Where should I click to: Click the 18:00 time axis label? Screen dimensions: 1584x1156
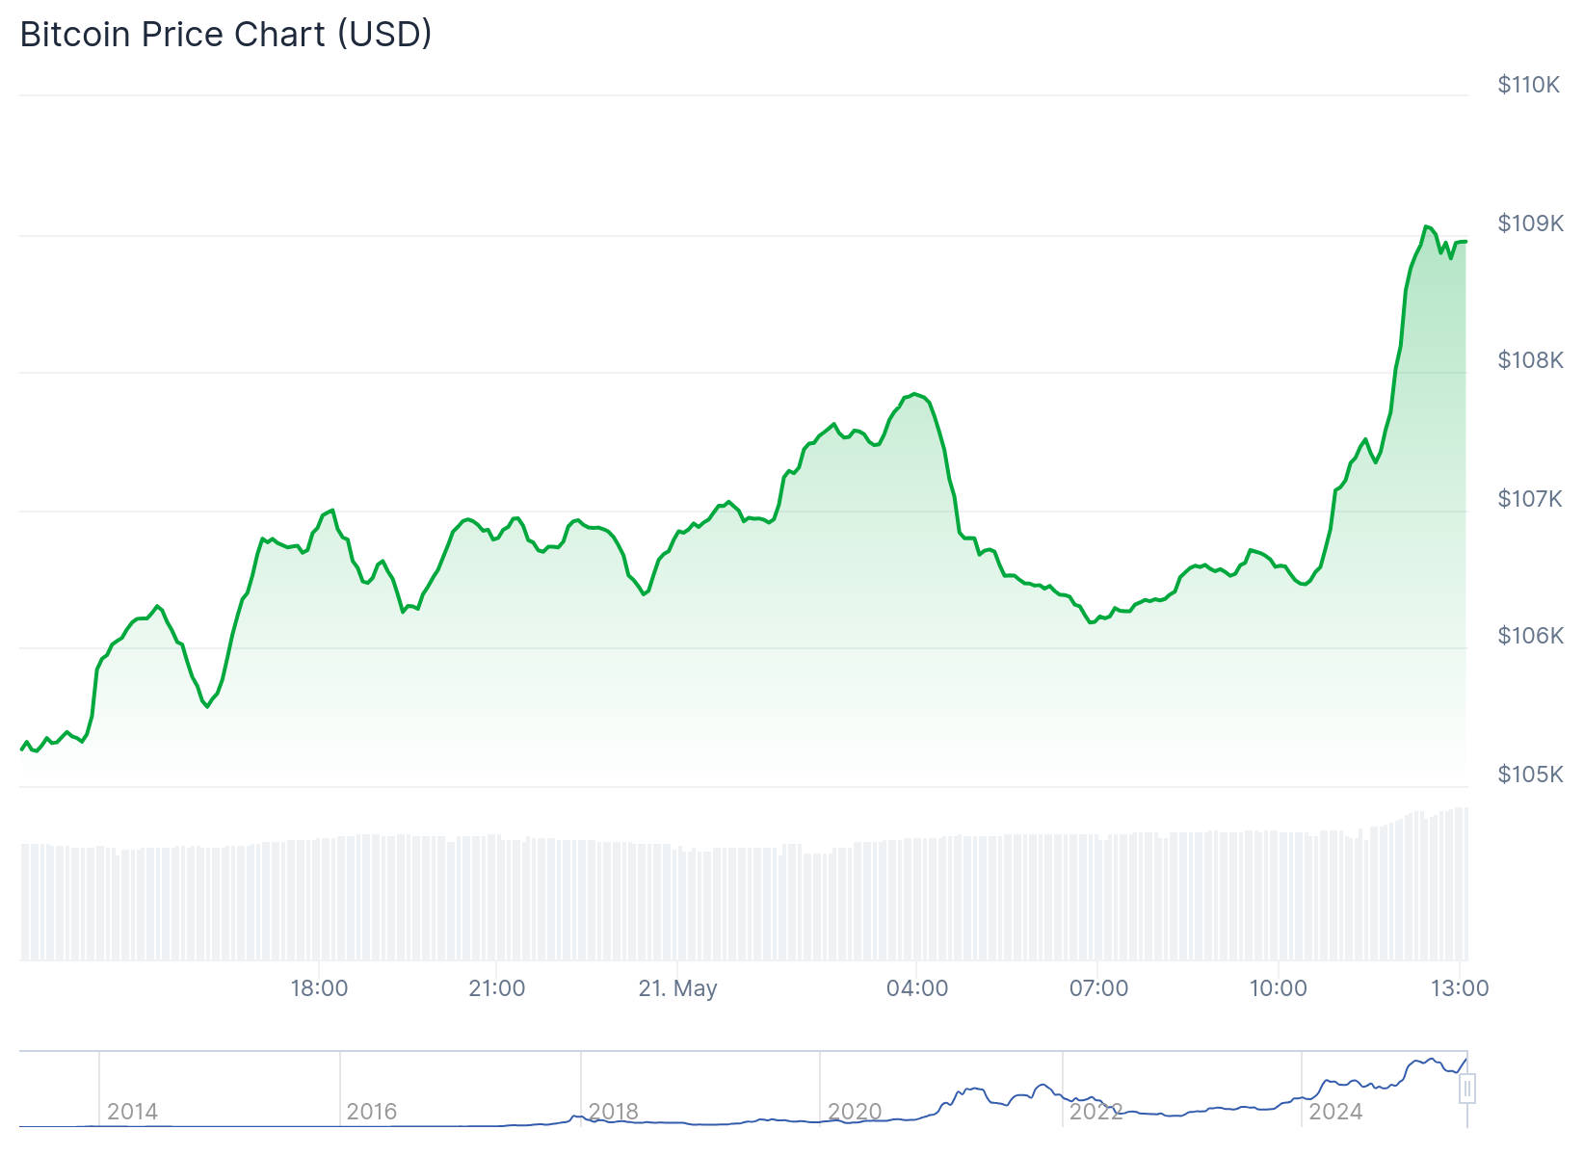click(319, 988)
